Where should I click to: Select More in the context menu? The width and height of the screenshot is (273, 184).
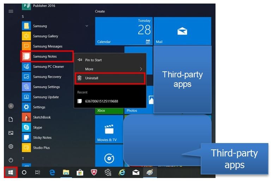110,69
